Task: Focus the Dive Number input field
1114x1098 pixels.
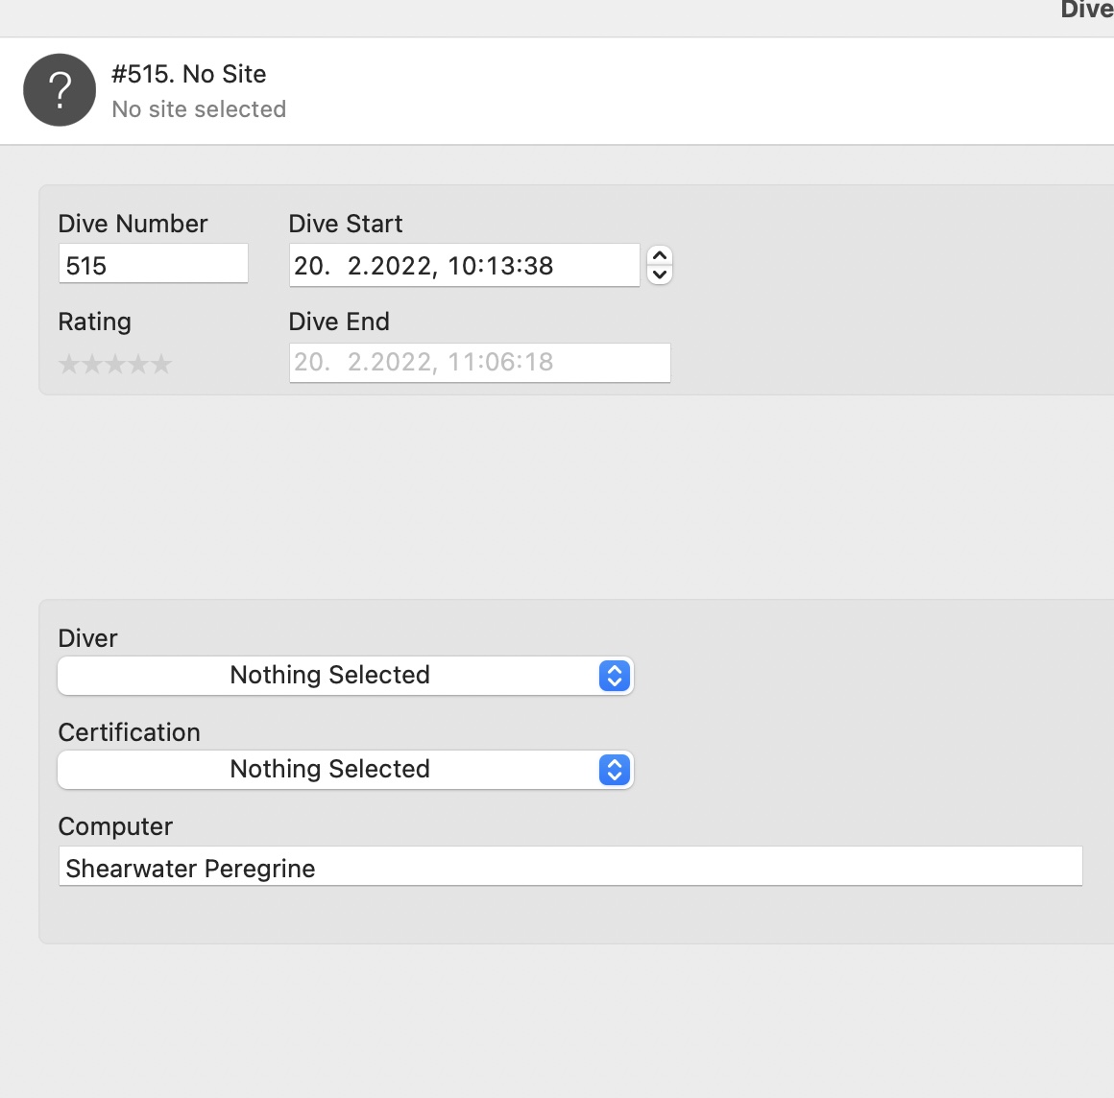Action: point(153,265)
